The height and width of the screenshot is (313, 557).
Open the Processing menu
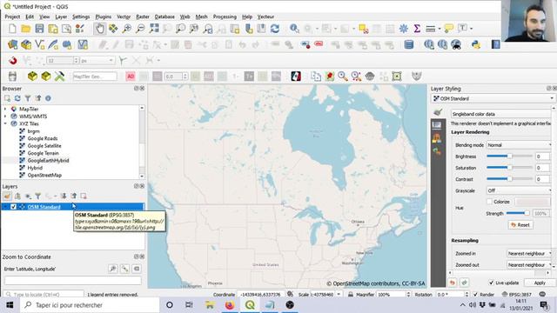click(x=225, y=17)
